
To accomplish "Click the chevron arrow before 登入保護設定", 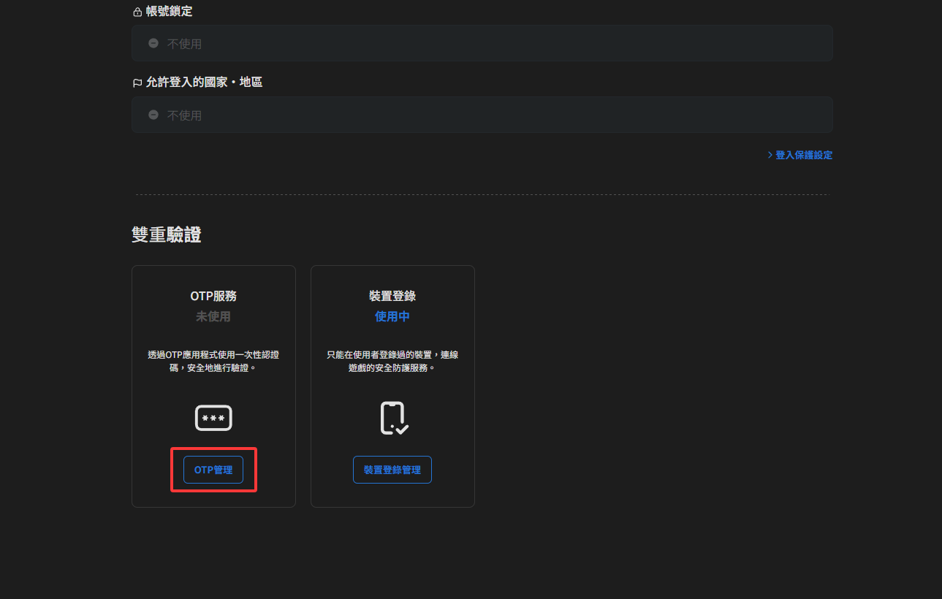I will pos(770,155).
